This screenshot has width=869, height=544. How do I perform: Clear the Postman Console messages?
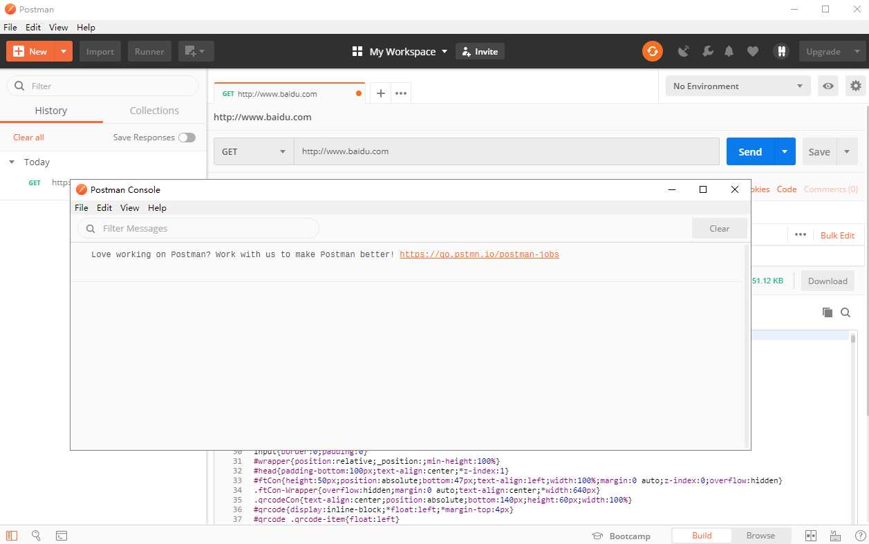[x=720, y=228]
